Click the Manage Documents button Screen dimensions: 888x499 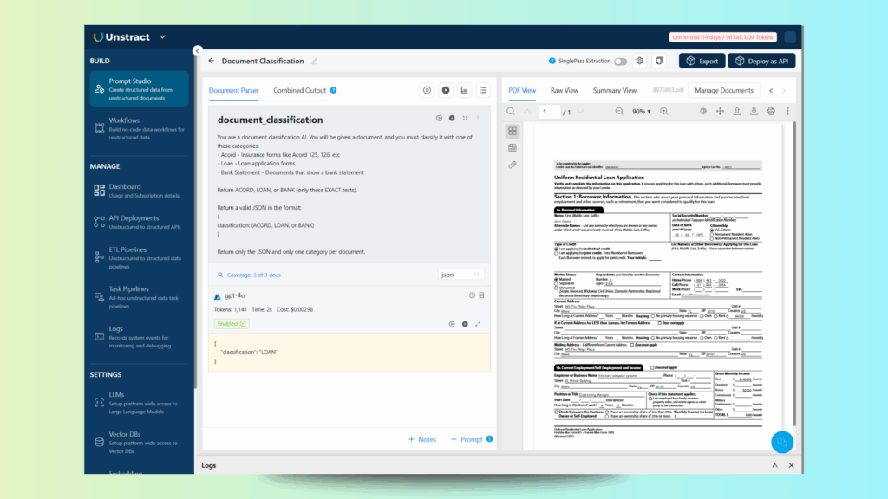click(x=725, y=90)
